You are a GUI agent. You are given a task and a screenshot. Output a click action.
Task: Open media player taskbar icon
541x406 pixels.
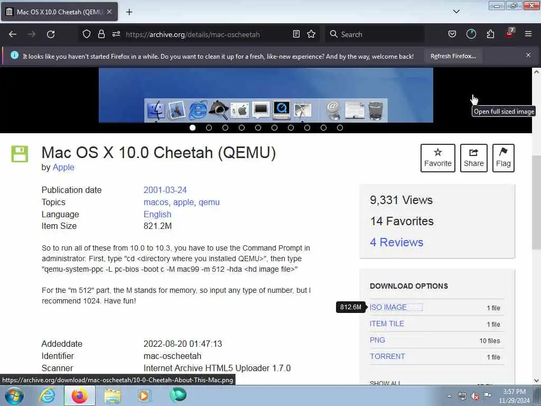pyautogui.click(x=144, y=395)
